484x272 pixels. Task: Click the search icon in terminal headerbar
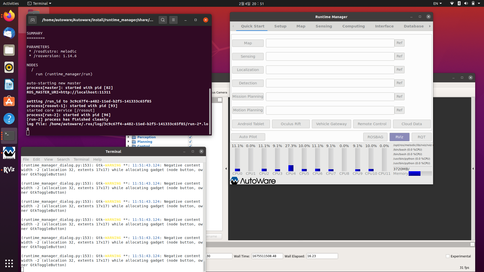point(163,20)
